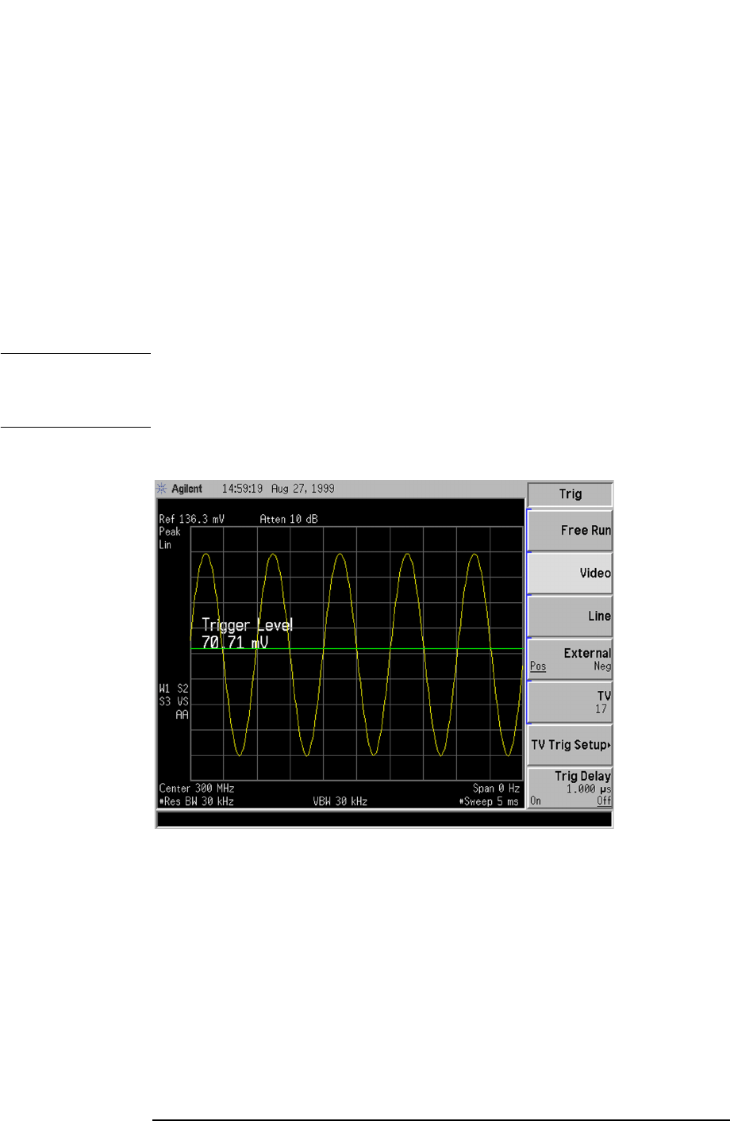Click the VBW 30 kHz readout
This screenshot has height=1121, width=730.
point(340,801)
